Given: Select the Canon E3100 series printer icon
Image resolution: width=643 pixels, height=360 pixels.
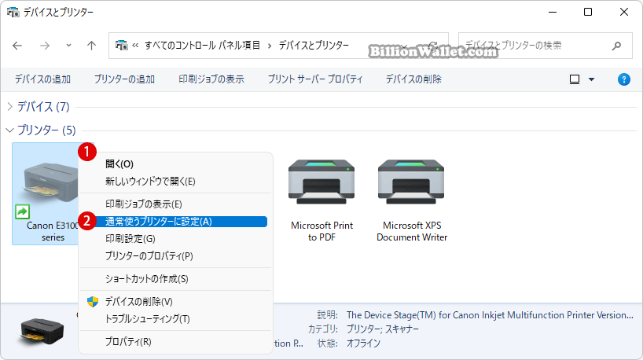Looking at the screenshot, I should (x=51, y=183).
